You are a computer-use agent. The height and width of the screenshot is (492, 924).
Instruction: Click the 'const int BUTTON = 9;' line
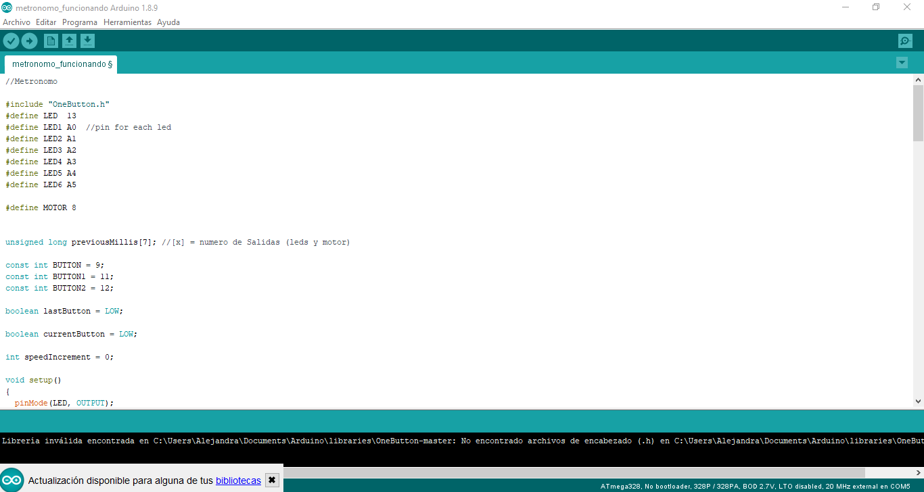pos(55,265)
